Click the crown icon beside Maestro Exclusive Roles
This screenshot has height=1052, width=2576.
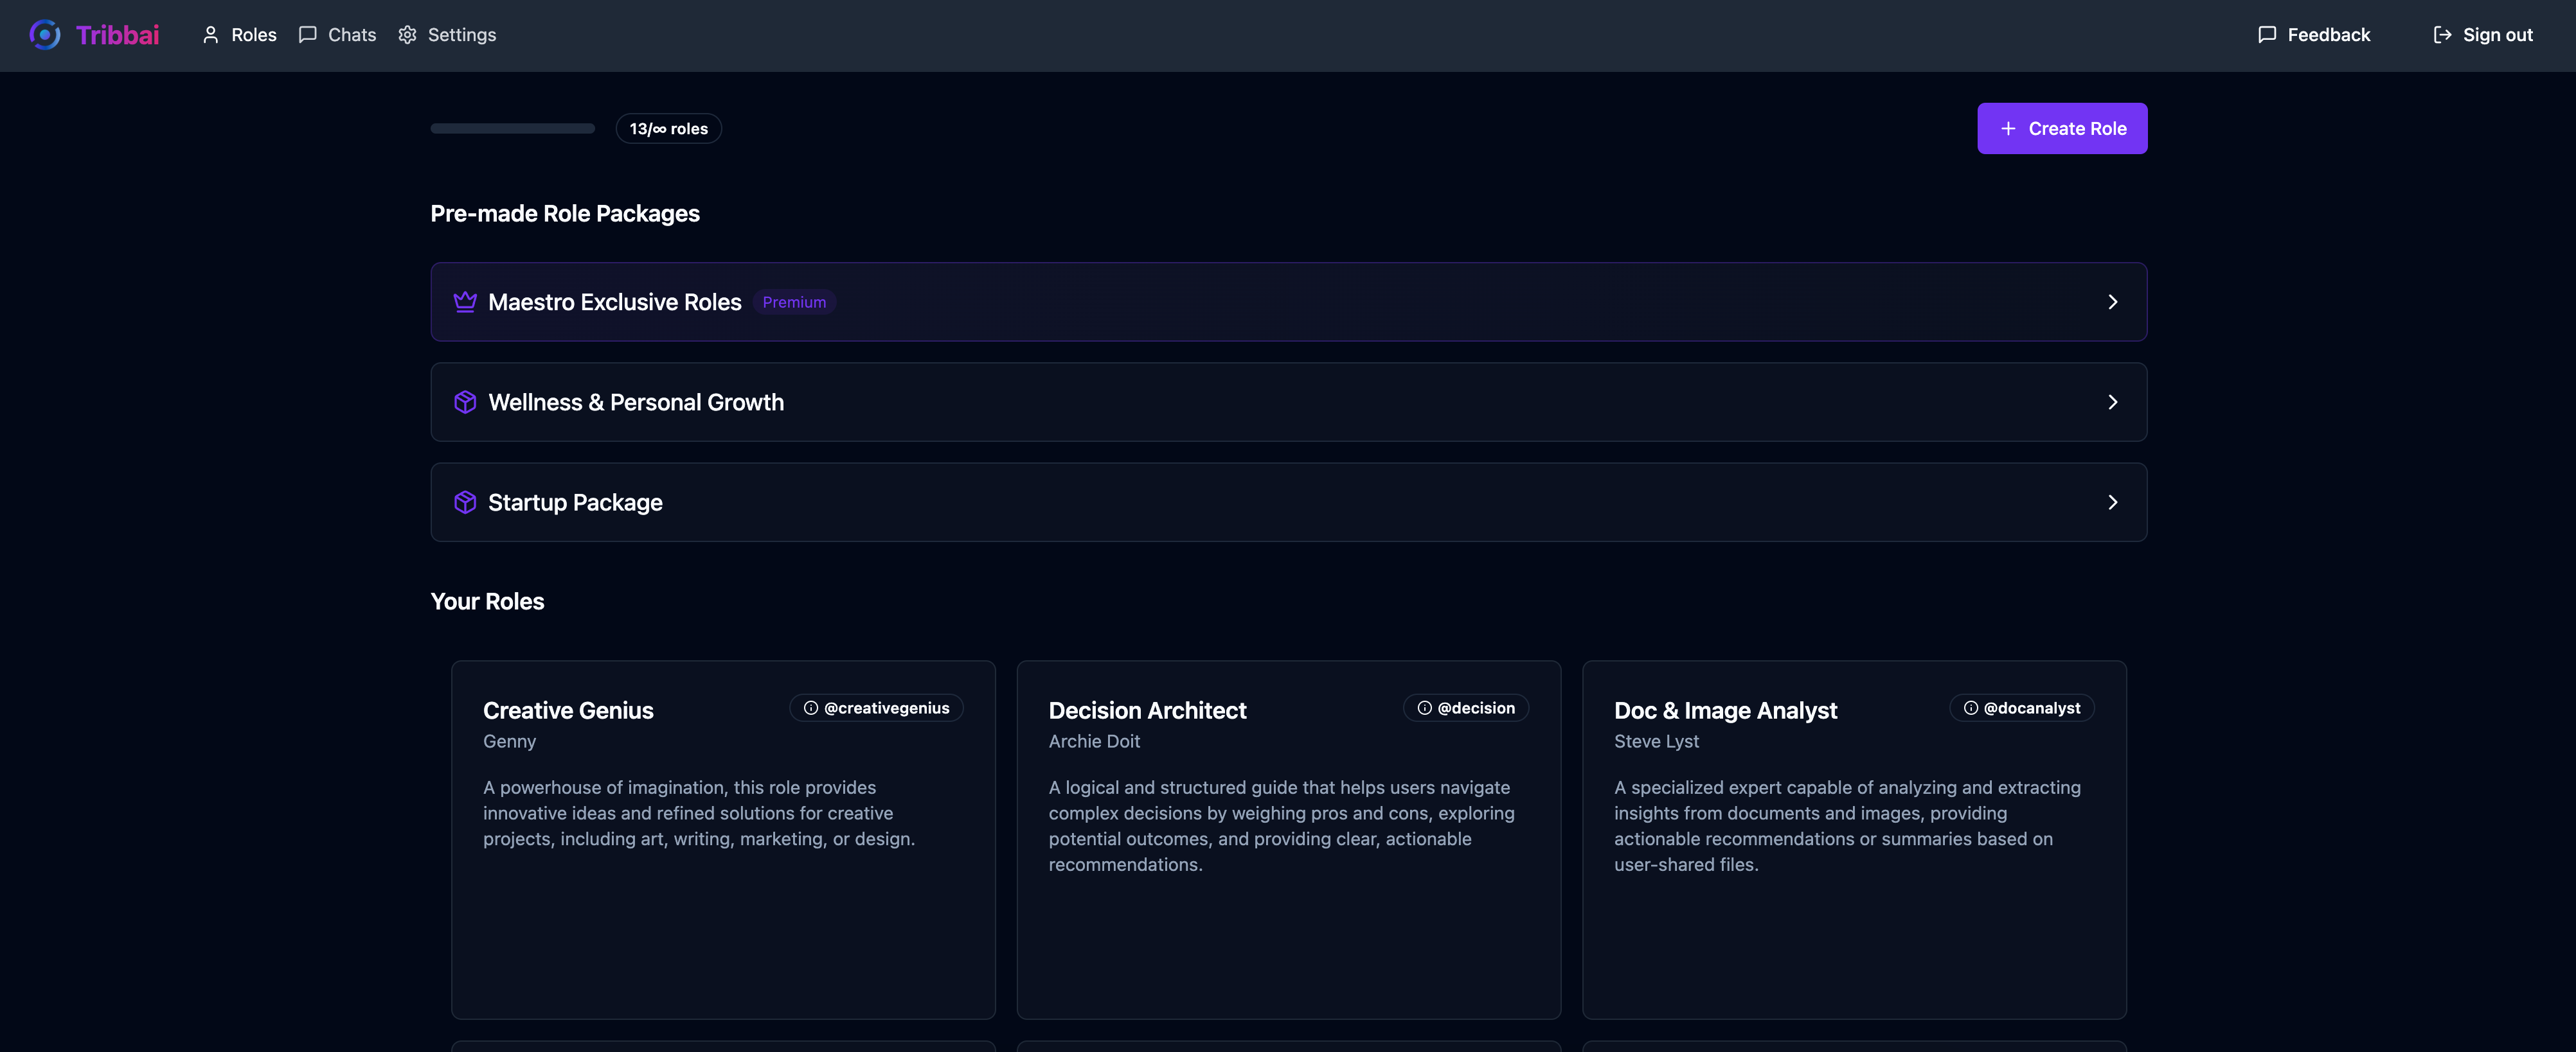click(x=465, y=301)
